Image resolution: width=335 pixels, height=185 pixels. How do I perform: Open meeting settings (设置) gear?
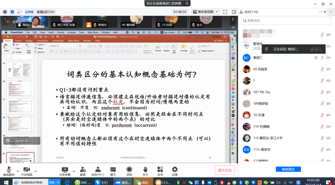coord(175,171)
